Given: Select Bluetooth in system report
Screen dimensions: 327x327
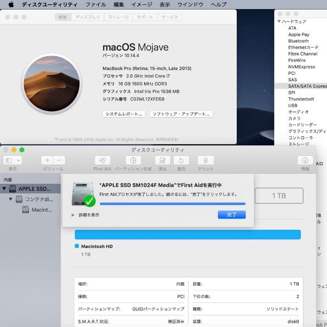Looking at the screenshot, I should click(298, 41).
